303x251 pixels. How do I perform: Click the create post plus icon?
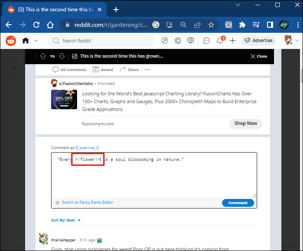coord(233,41)
